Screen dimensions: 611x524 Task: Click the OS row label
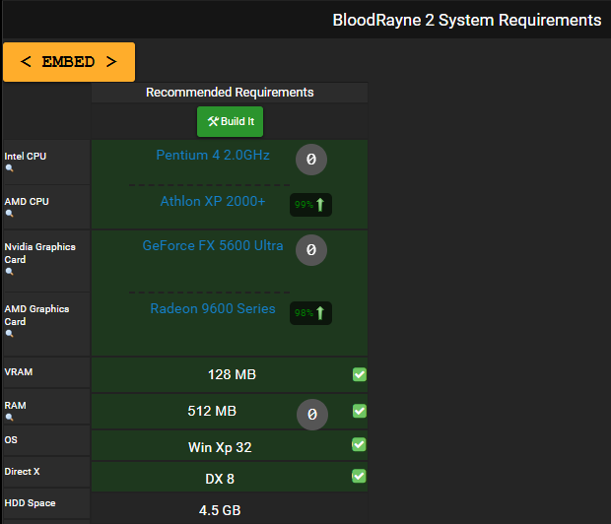tap(11, 440)
